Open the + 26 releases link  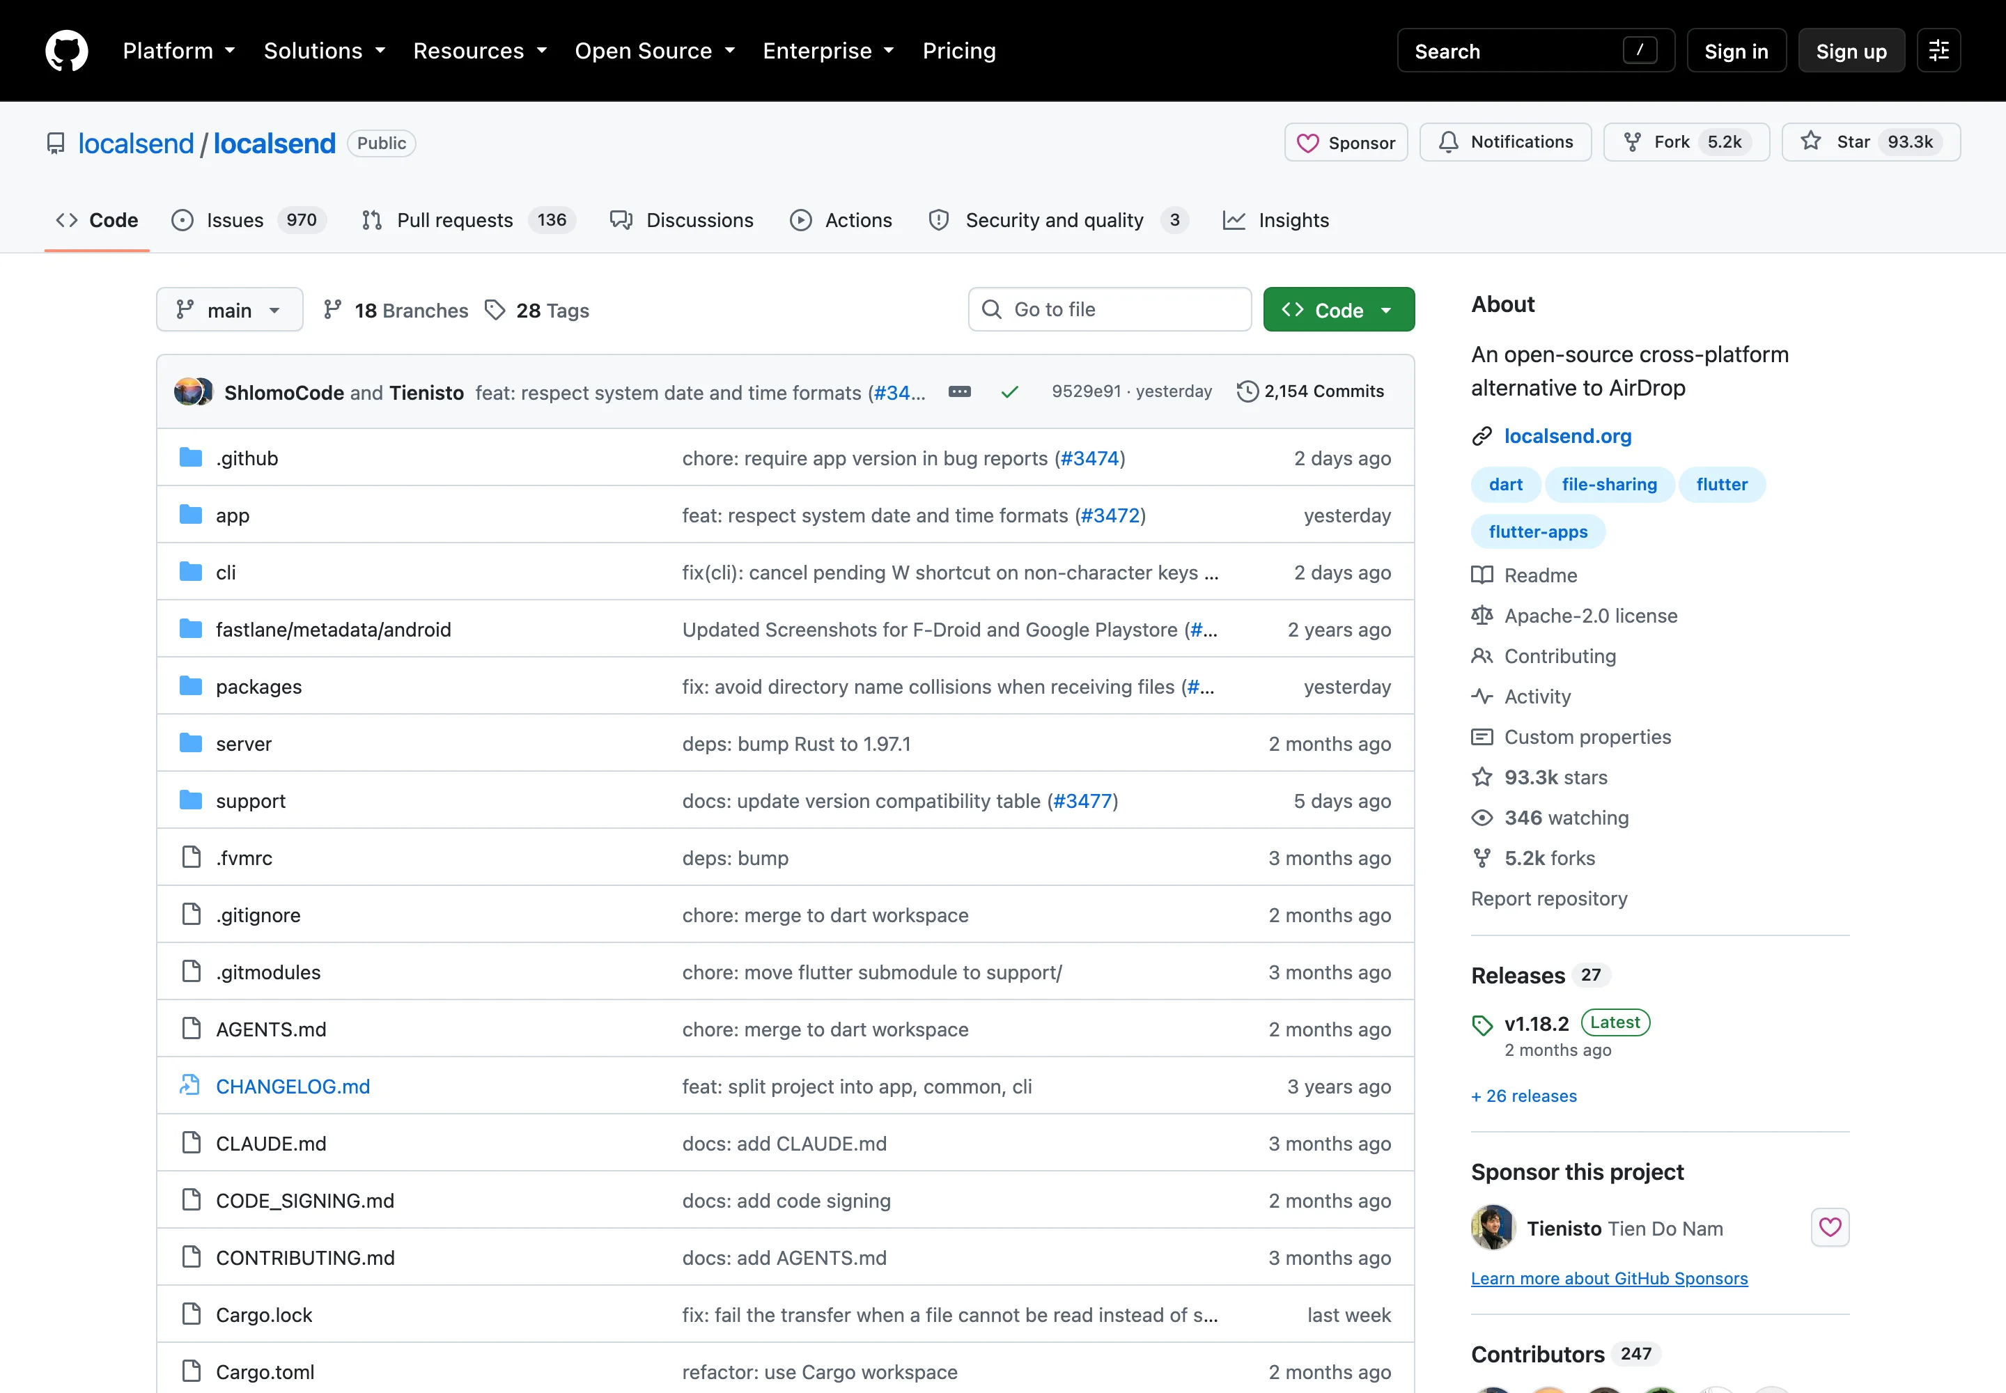1524,1096
